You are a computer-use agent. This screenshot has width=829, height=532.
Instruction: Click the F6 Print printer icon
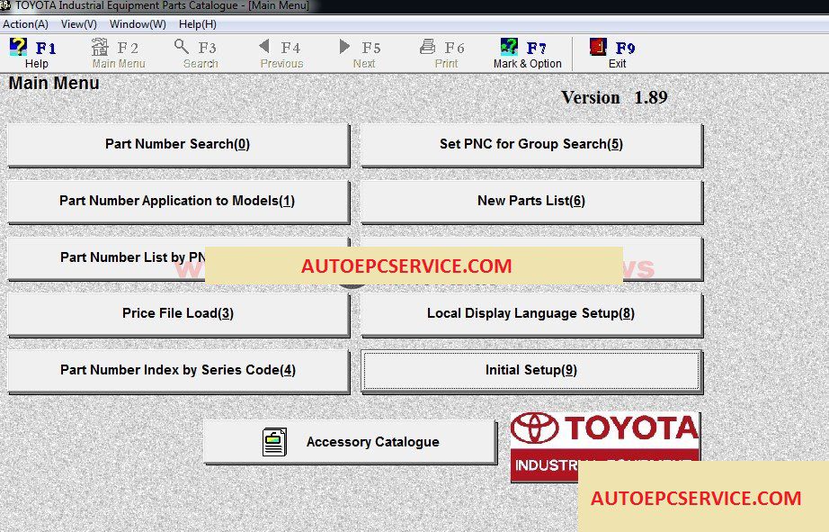[x=427, y=47]
